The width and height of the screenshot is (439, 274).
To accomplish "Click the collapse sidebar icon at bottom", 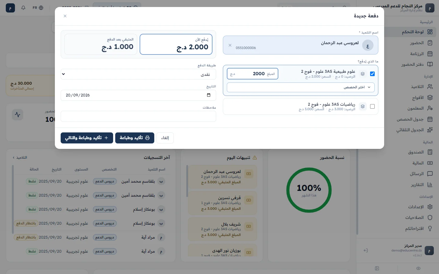I will point(377,268).
